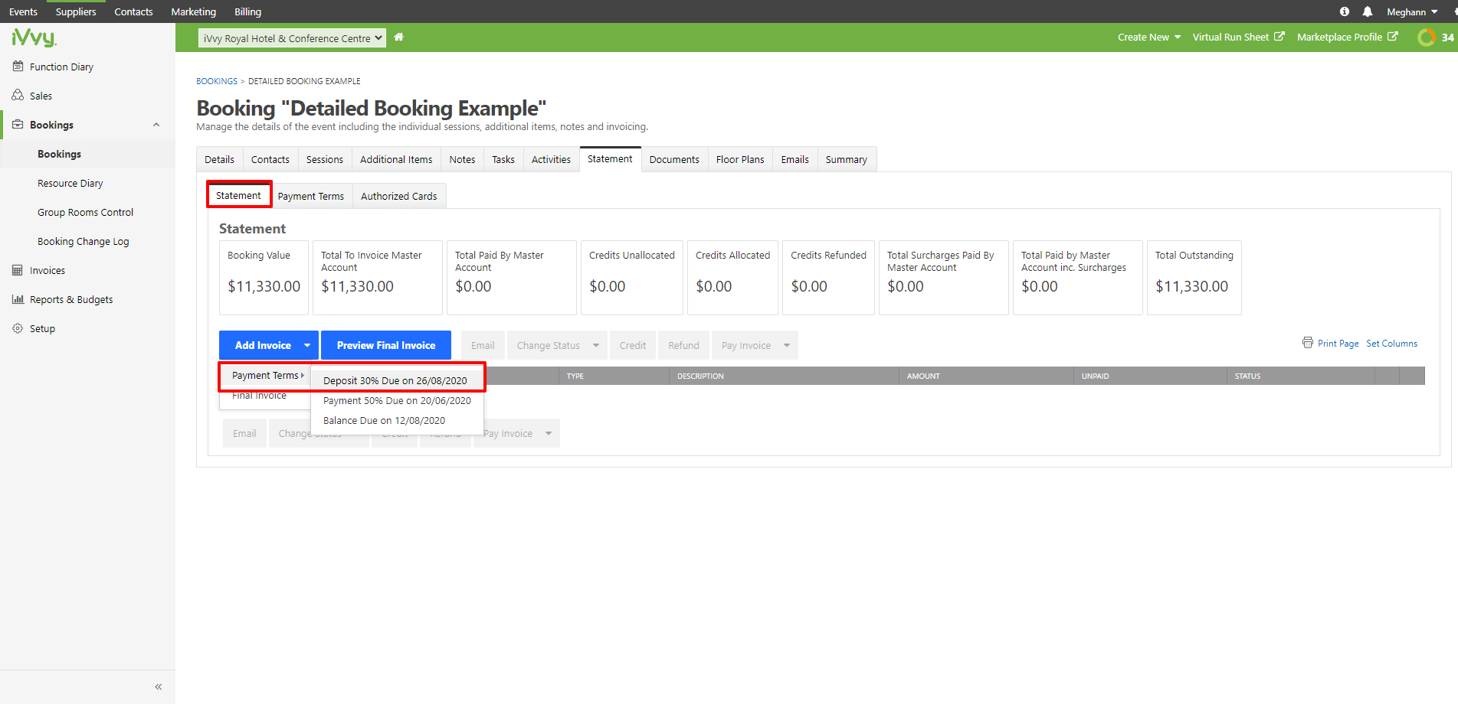Select the Authorized Cards sub-tab
This screenshot has height=704, width=1458.
point(399,196)
